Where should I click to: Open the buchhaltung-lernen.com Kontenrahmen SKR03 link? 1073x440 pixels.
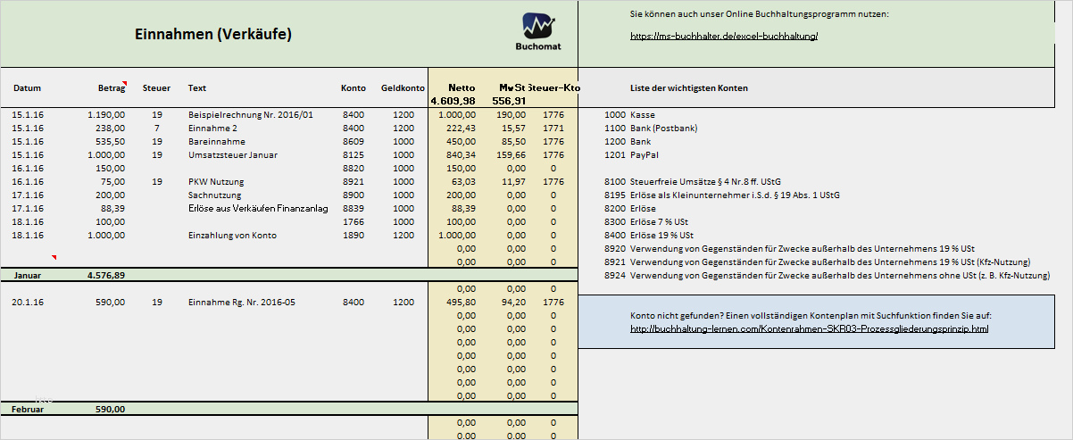tap(809, 329)
